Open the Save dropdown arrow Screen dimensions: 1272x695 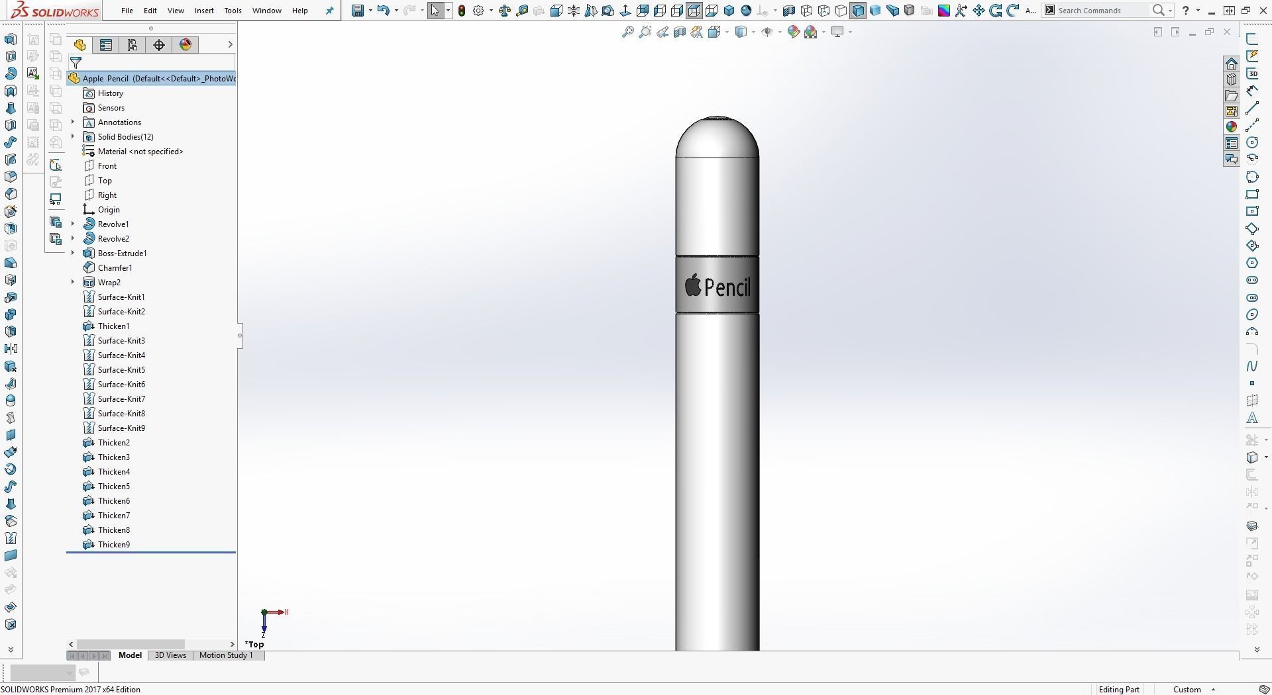(370, 11)
